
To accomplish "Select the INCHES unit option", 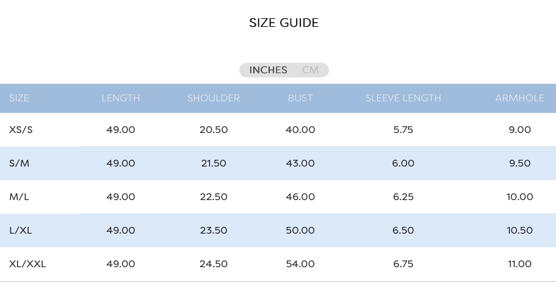I will (x=268, y=70).
